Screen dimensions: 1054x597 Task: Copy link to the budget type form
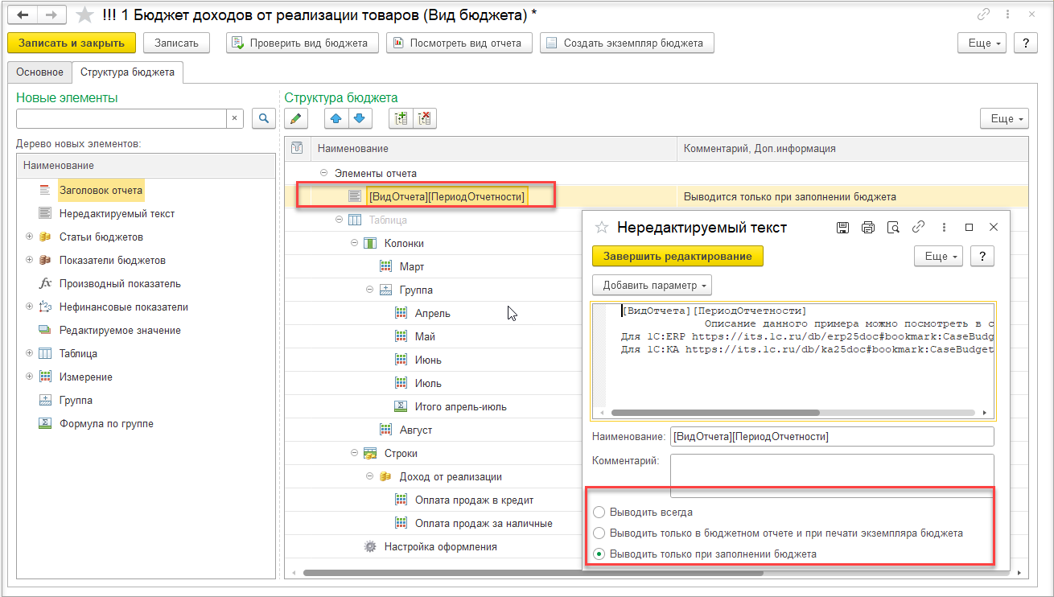983,14
